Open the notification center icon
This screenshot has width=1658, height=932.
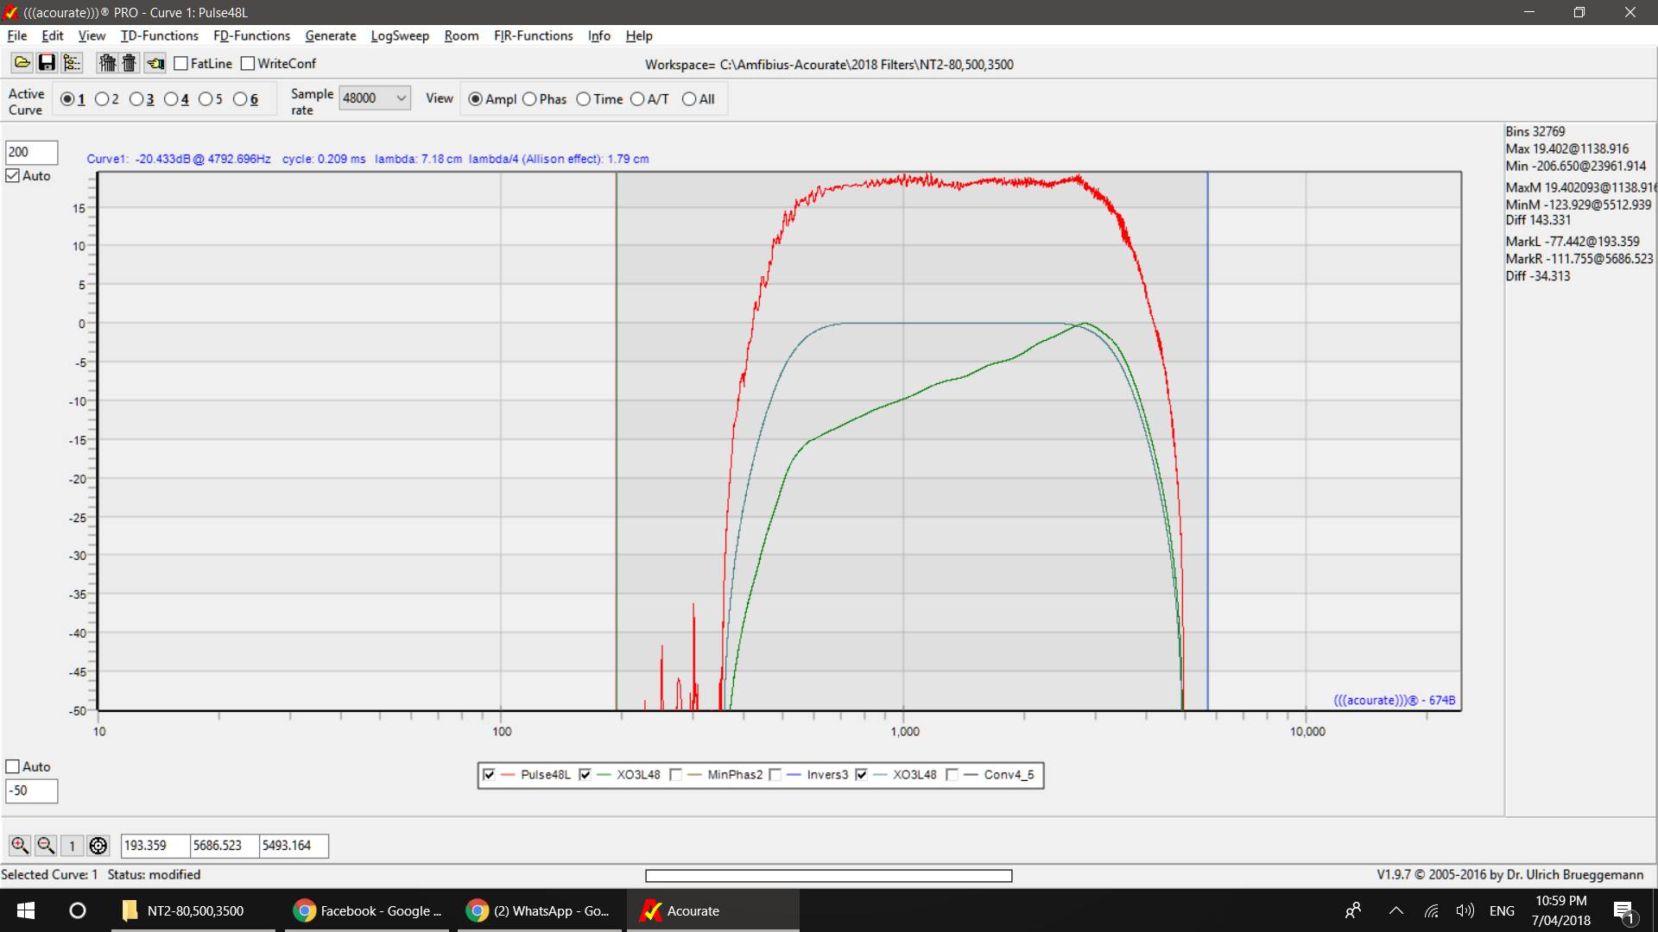pyautogui.click(x=1623, y=911)
